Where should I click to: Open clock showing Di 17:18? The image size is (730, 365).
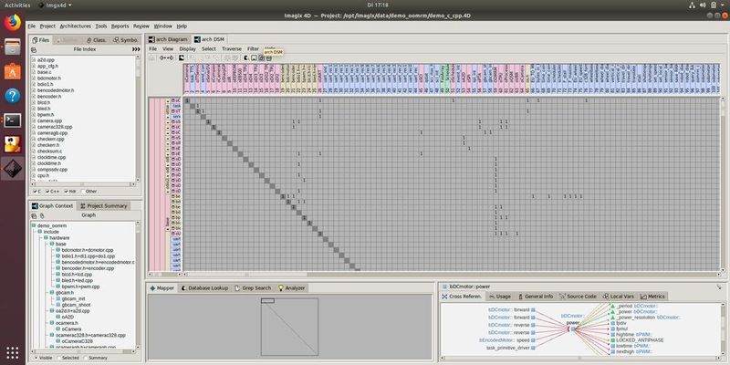click(x=378, y=5)
